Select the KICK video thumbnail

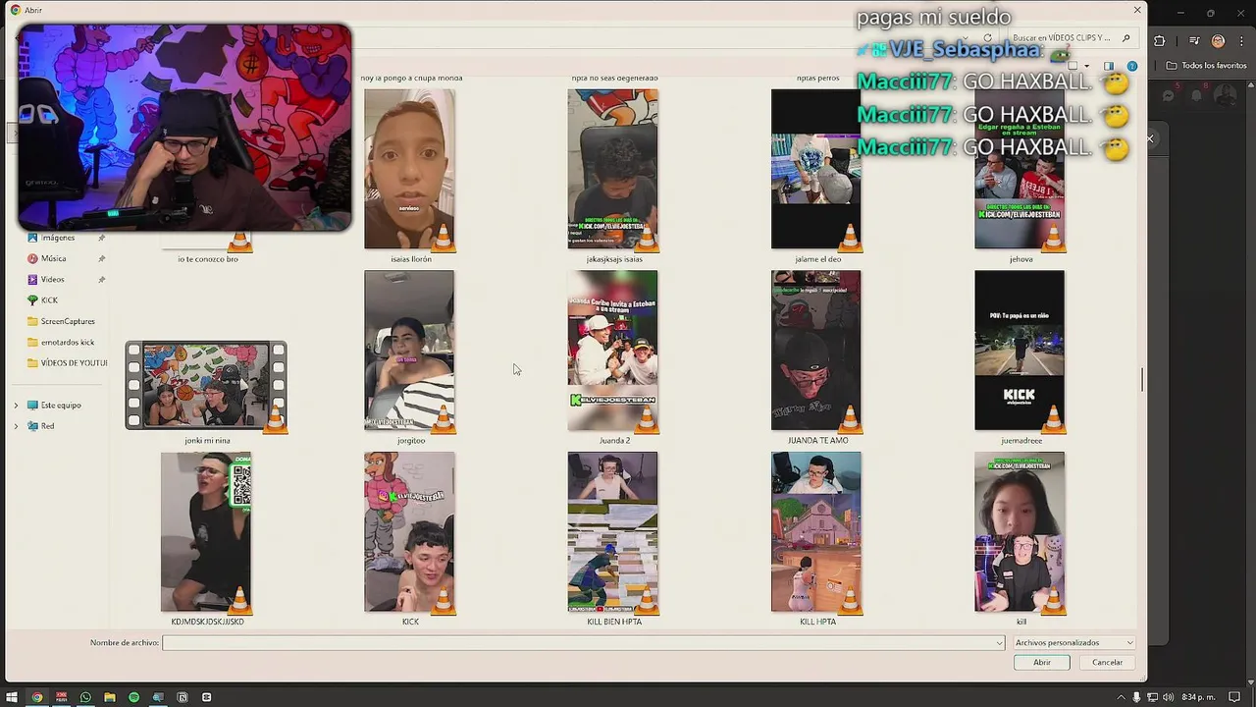click(409, 532)
